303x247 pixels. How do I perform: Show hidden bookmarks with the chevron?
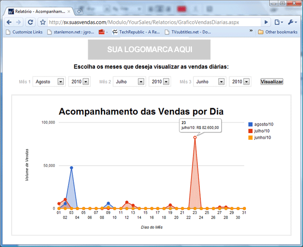[251, 30]
